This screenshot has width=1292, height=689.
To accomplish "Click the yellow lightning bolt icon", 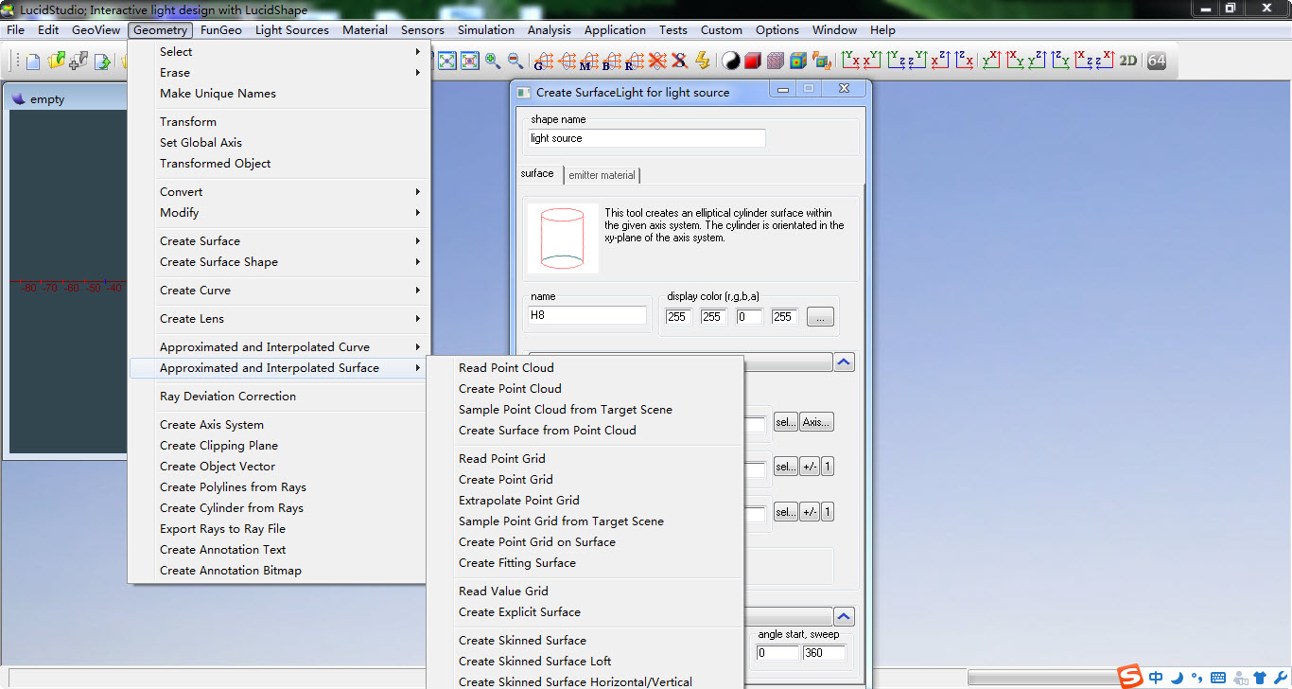I will point(703,61).
